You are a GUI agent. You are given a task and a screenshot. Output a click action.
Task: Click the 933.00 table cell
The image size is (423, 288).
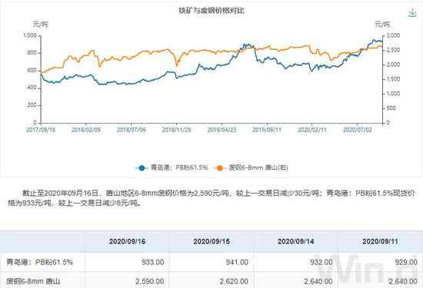point(153,262)
